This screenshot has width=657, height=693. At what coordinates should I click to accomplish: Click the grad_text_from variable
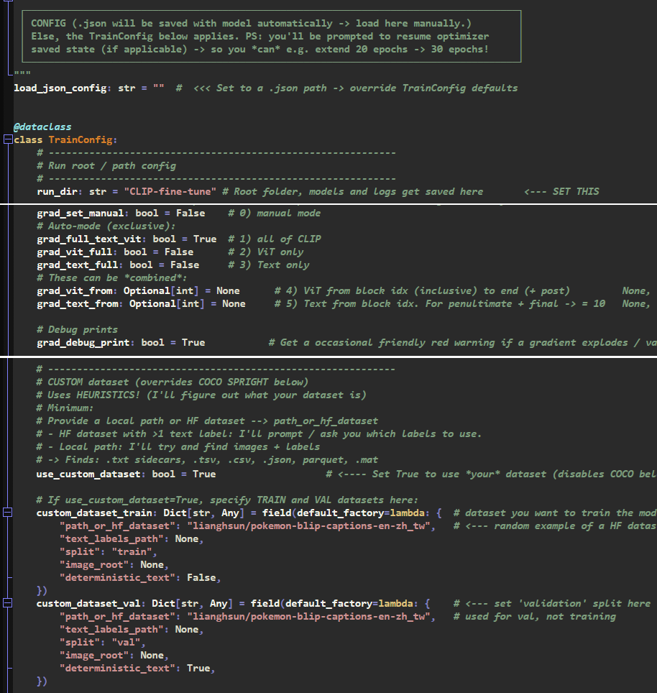[x=78, y=303]
